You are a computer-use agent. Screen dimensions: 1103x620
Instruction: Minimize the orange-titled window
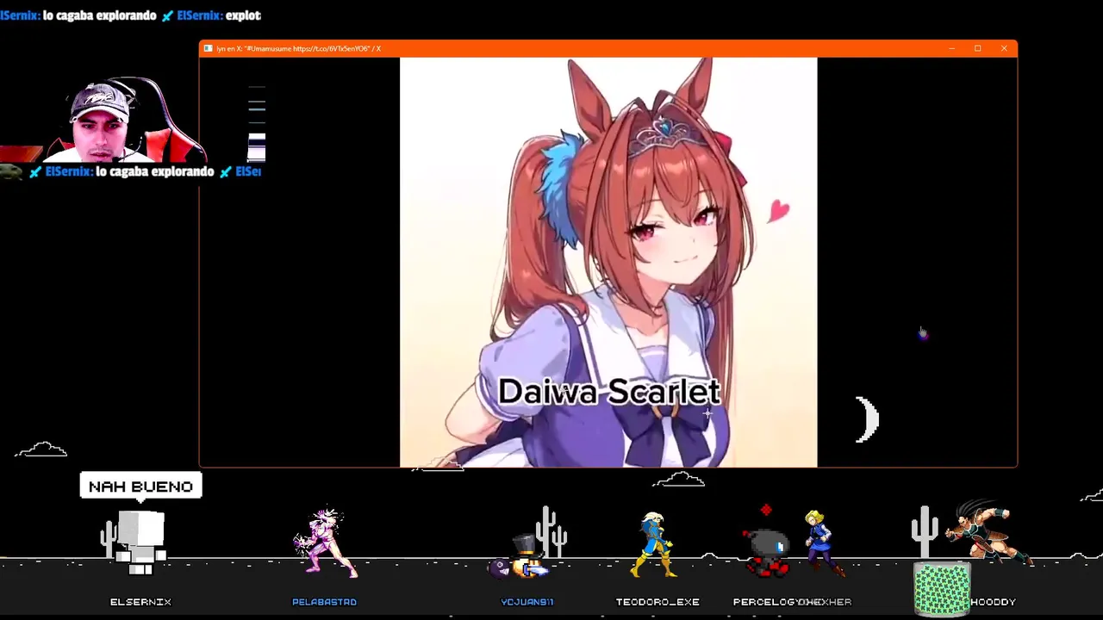tap(951, 49)
